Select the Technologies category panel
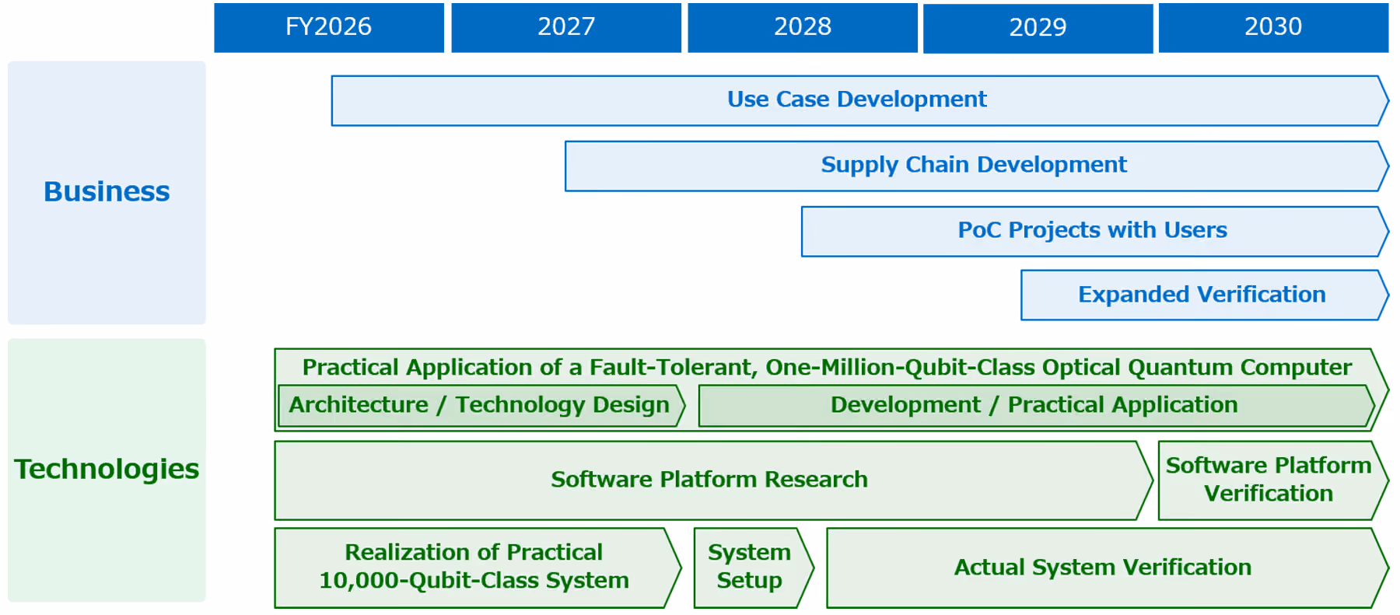 click(x=107, y=470)
